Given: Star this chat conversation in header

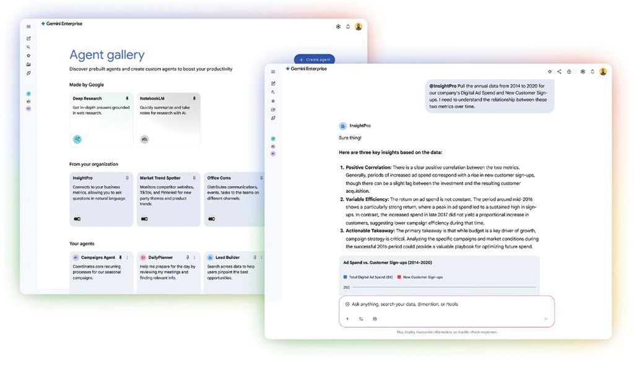Looking at the screenshot, I should (550, 72).
